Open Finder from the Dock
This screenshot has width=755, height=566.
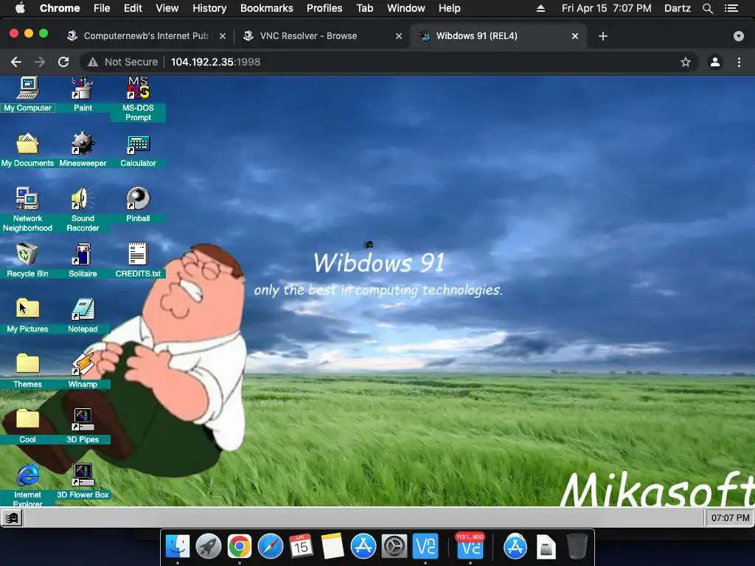[x=178, y=547]
